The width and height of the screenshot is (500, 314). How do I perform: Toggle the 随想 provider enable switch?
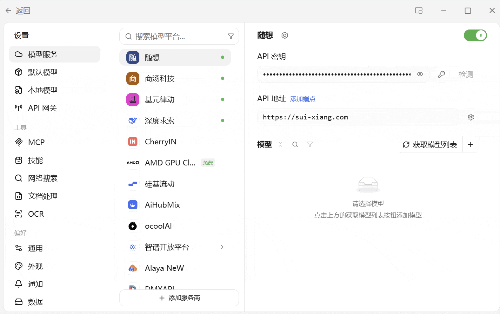pos(475,35)
